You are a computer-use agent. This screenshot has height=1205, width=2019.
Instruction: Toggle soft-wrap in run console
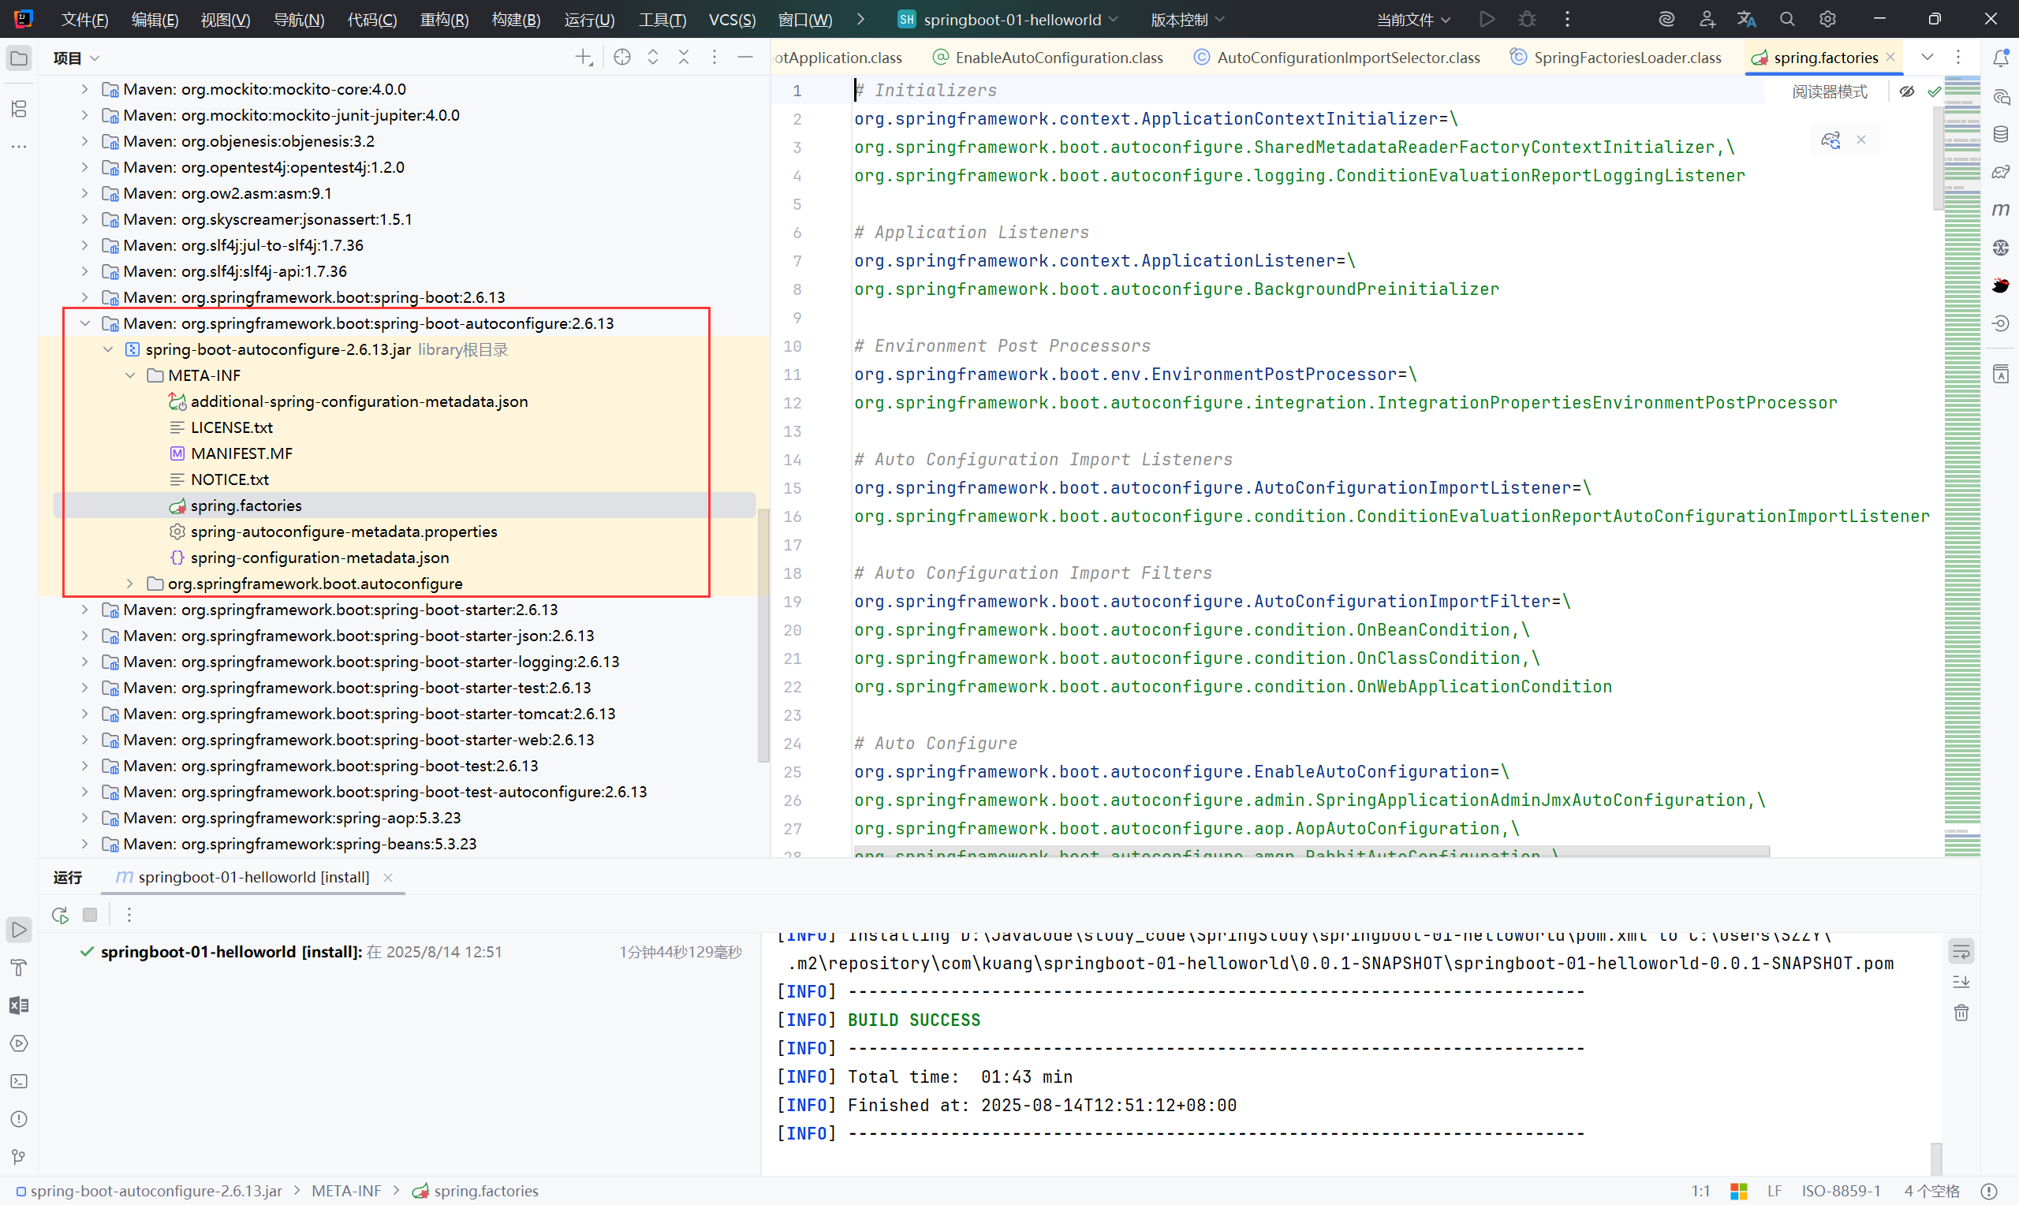pyautogui.click(x=1961, y=951)
